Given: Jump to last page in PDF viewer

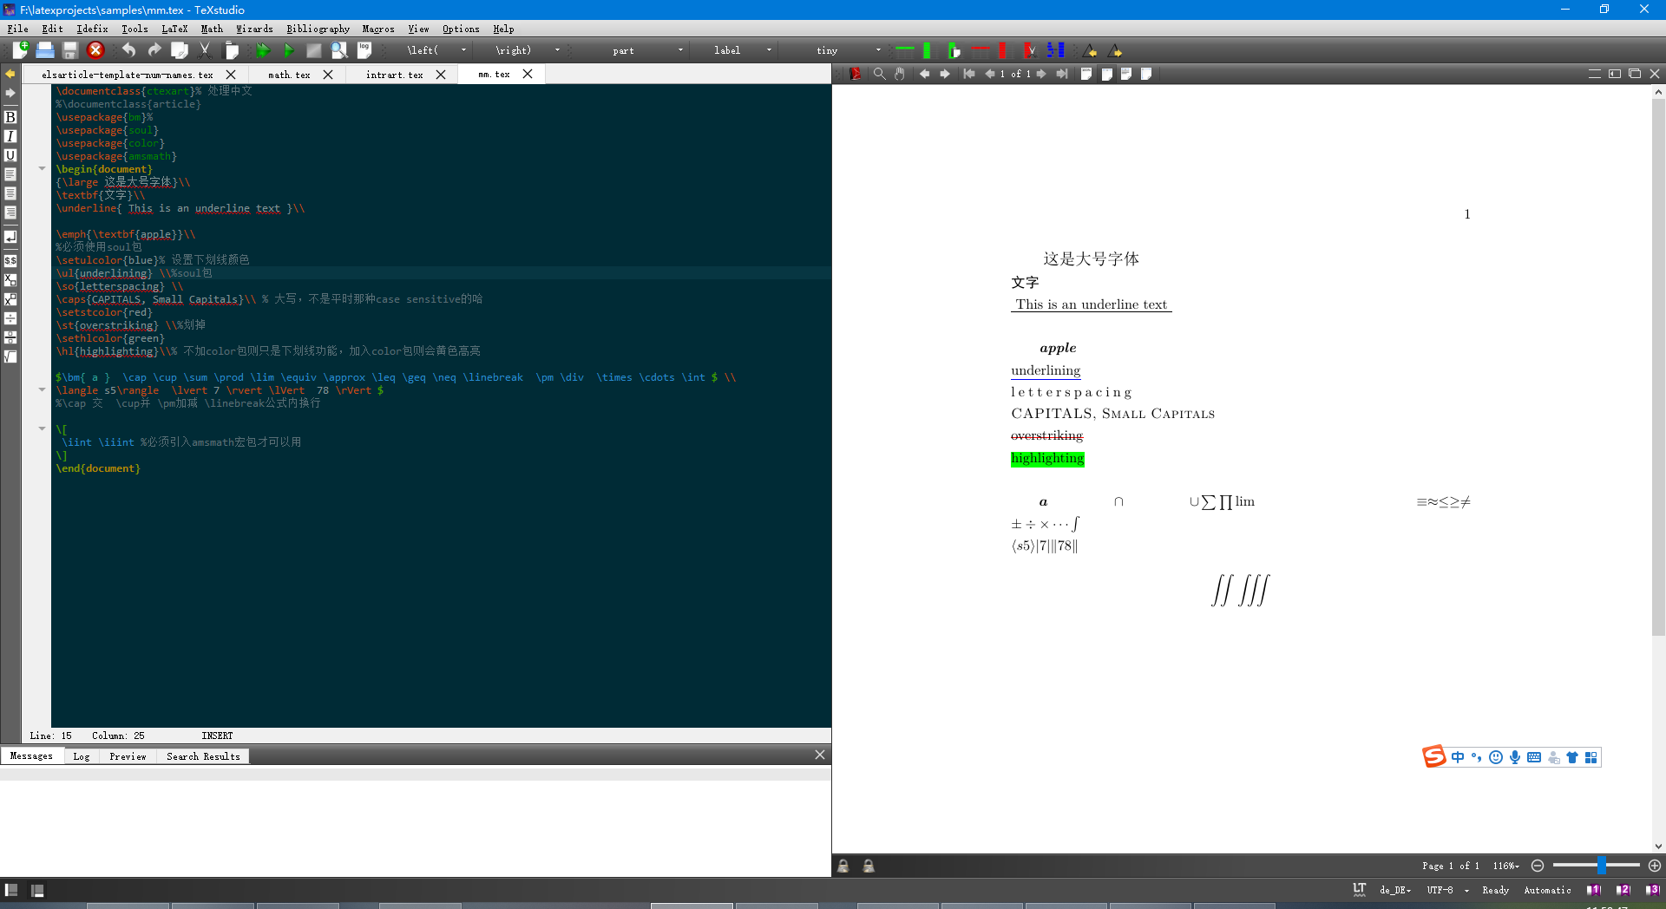Looking at the screenshot, I should pyautogui.click(x=1062, y=74).
